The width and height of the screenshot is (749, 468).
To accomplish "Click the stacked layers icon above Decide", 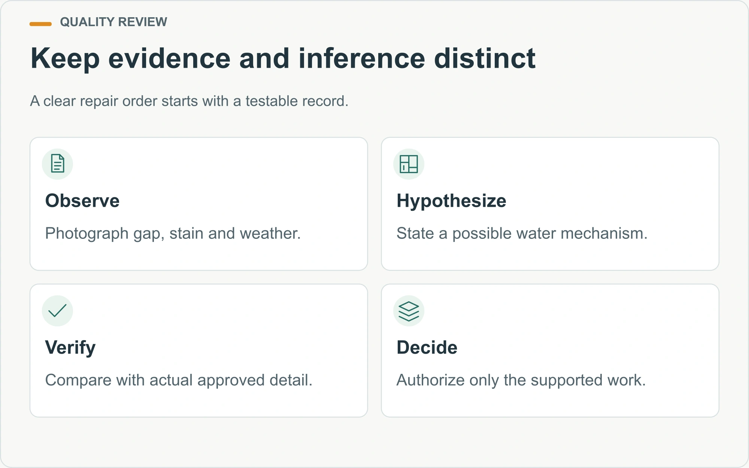I will 409,311.
